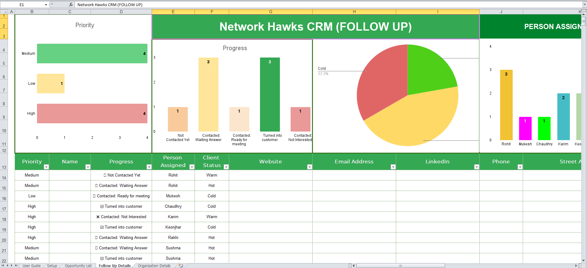Select column G header

click(x=271, y=12)
